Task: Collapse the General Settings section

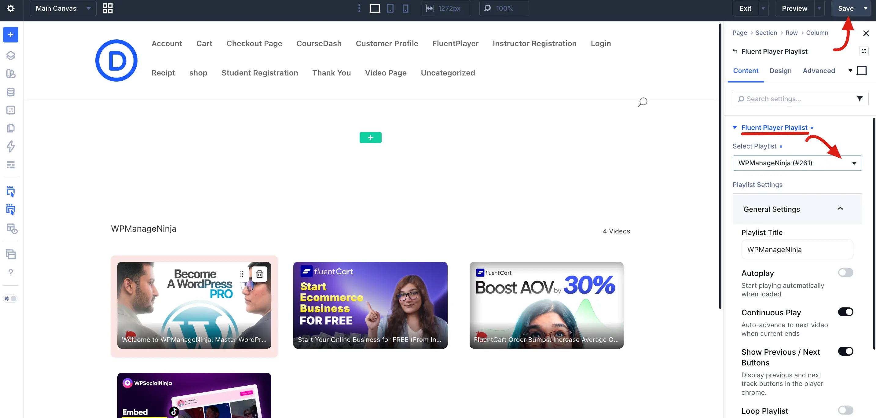Action: 797,209
